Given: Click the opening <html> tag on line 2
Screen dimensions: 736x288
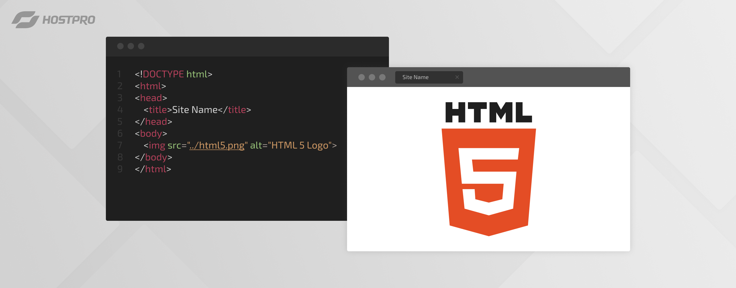Looking at the screenshot, I should (x=150, y=86).
